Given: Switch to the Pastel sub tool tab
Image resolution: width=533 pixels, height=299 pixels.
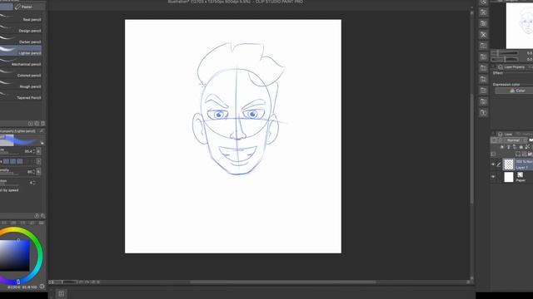Looking at the screenshot, I should point(28,7).
